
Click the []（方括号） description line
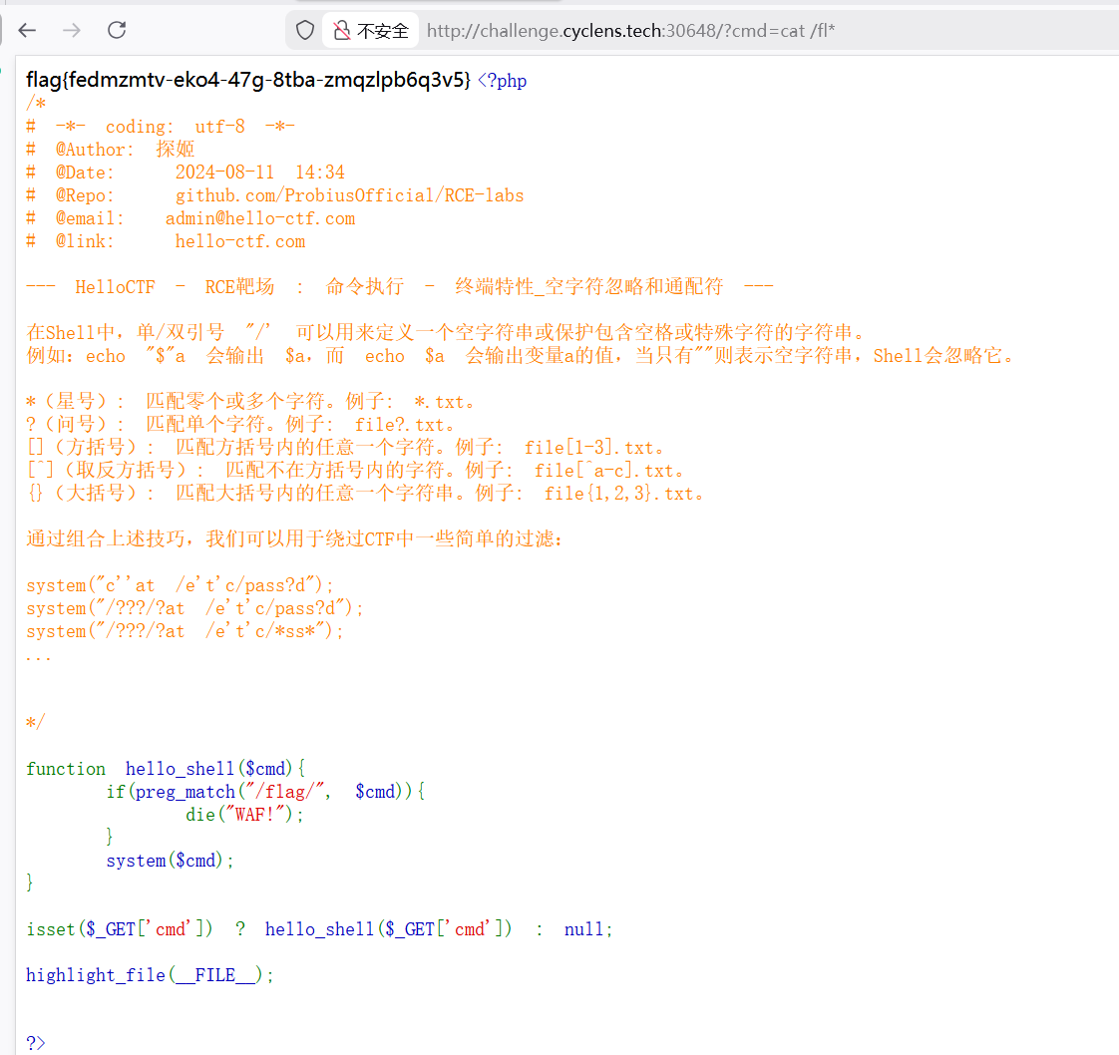click(x=346, y=448)
